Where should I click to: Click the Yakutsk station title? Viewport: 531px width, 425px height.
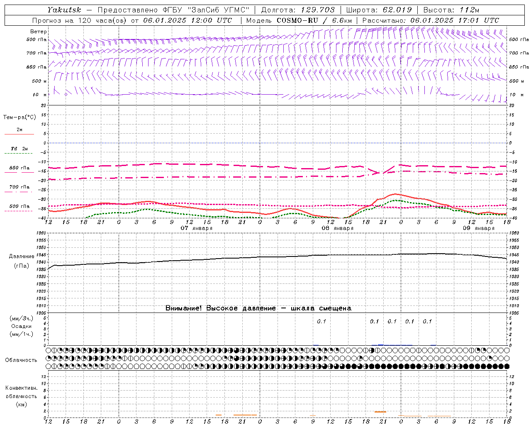pos(64,10)
